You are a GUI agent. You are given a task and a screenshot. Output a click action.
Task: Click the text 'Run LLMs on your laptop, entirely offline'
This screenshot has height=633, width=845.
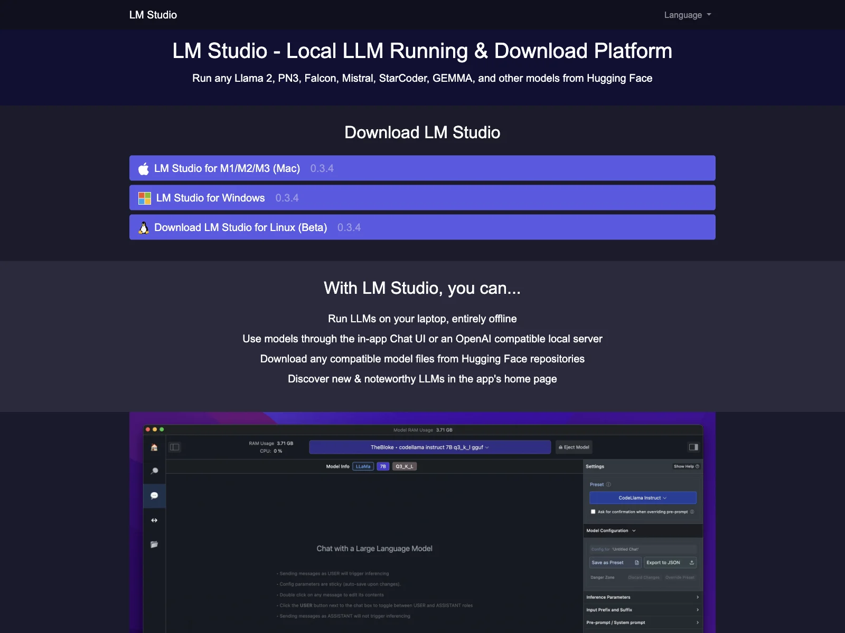coord(422,319)
